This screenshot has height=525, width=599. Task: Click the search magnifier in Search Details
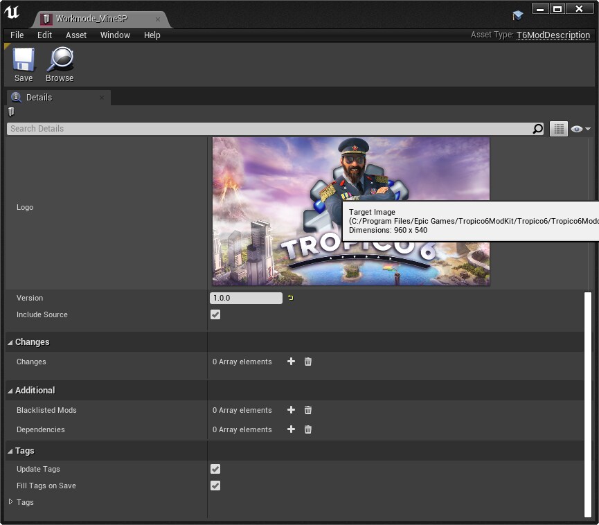click(x=537, y=129)
